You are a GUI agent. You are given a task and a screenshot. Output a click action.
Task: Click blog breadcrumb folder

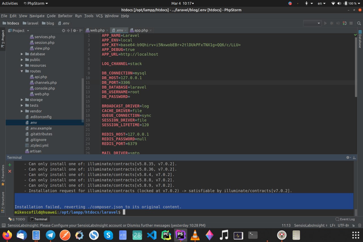tap(48, 23)
